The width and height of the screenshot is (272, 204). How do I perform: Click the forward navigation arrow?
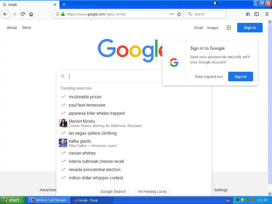click(14, 14)
